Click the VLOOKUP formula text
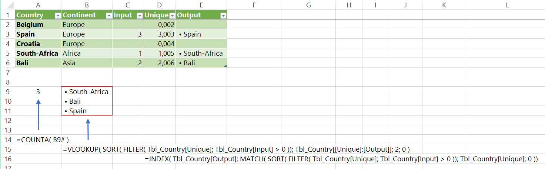The image size is (545, 169). [x=237, y=149]
